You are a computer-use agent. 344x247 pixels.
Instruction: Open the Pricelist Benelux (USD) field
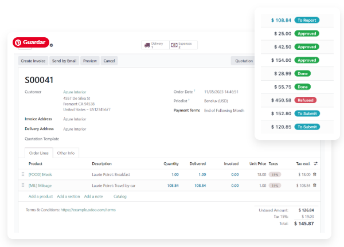point(220,101)
